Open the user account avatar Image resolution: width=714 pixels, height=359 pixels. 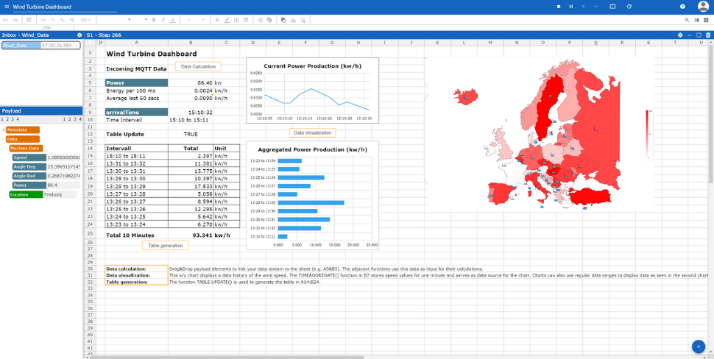point(703,7)
